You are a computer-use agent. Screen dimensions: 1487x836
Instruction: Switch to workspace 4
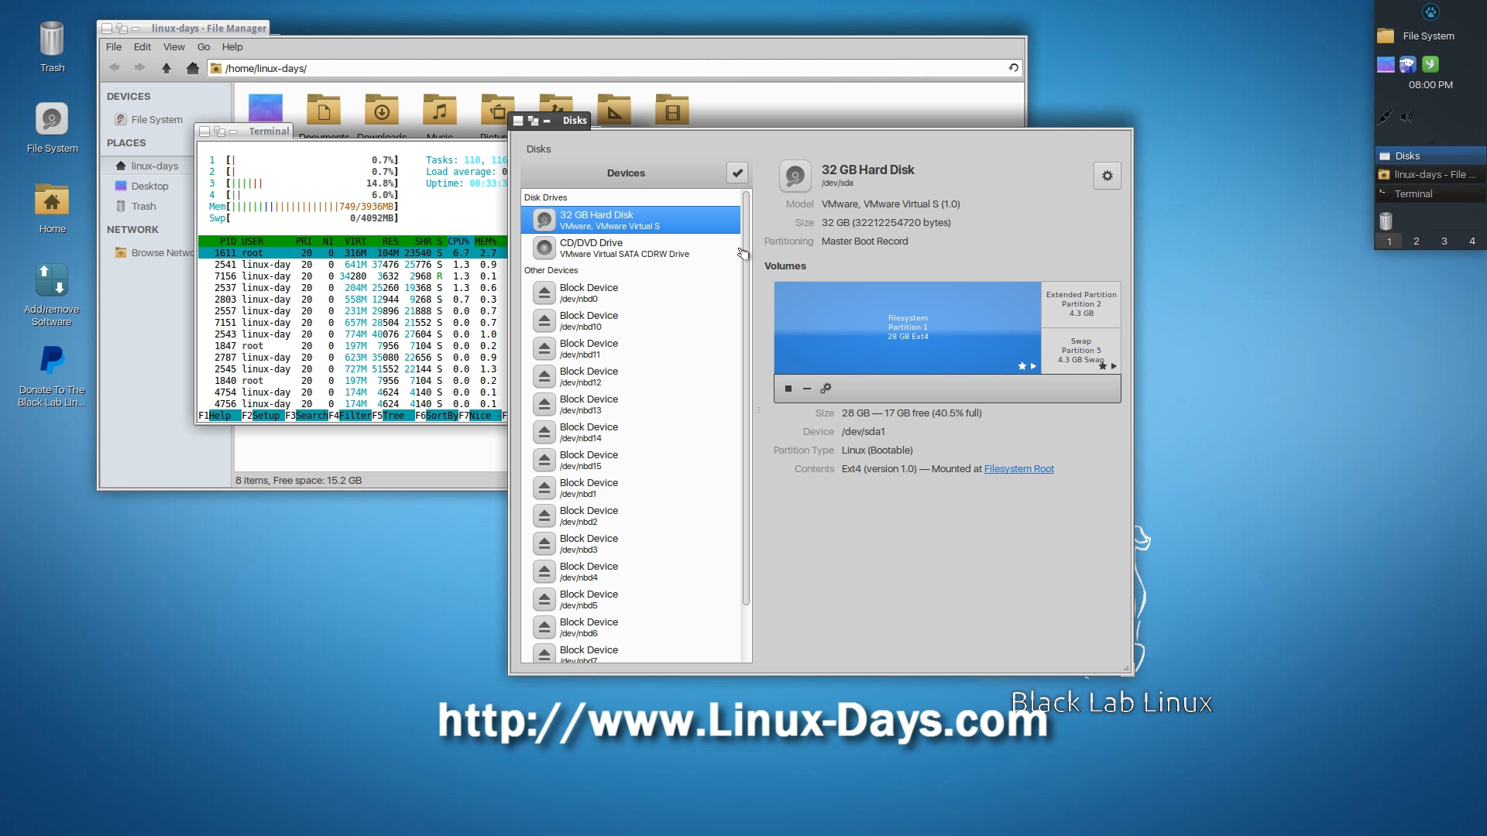(x=1472, y=242)
